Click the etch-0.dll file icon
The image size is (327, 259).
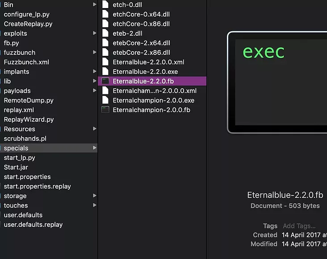click(105, 4)
